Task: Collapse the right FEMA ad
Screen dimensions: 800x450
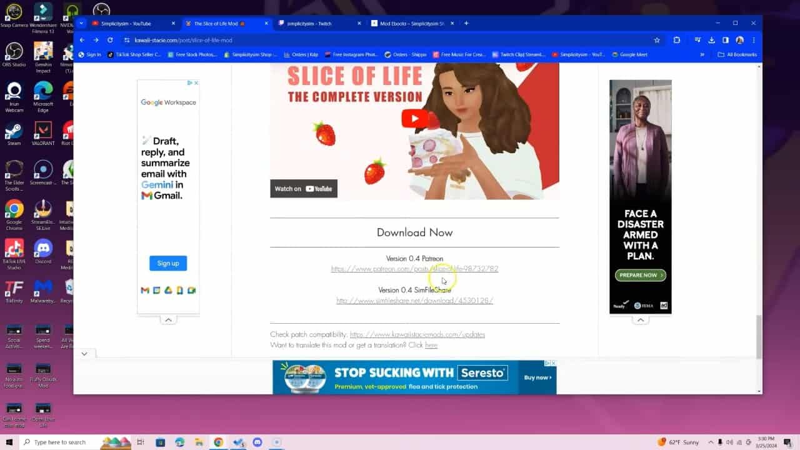Action: click(641, 320)
